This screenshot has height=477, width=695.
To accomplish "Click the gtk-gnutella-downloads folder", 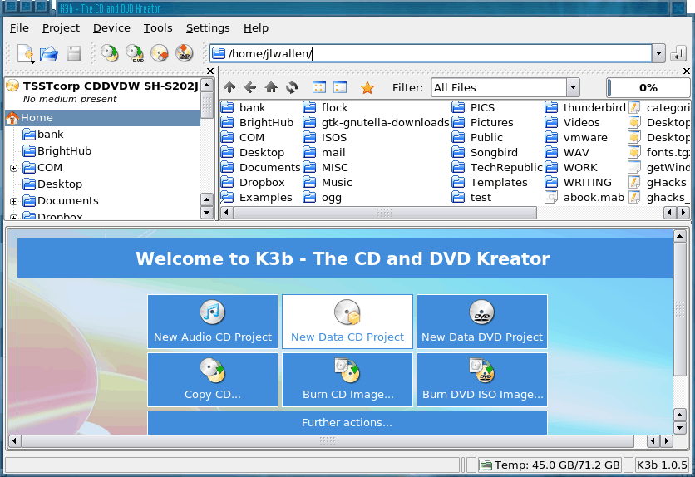I will pyautogui.click(x=377, y=123).
